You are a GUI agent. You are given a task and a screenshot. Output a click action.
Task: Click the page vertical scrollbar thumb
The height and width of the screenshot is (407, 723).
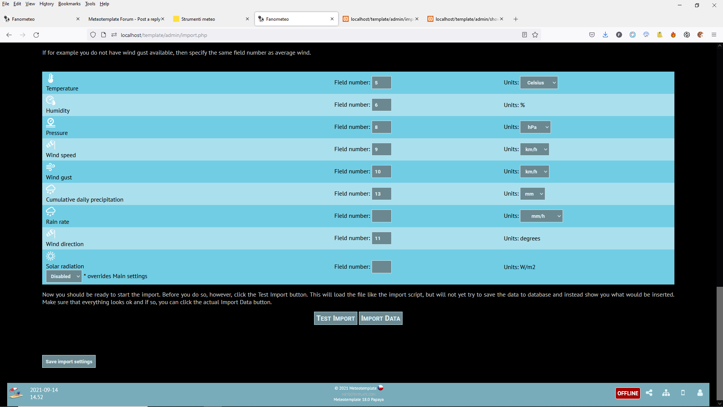(x=720, y=343)
